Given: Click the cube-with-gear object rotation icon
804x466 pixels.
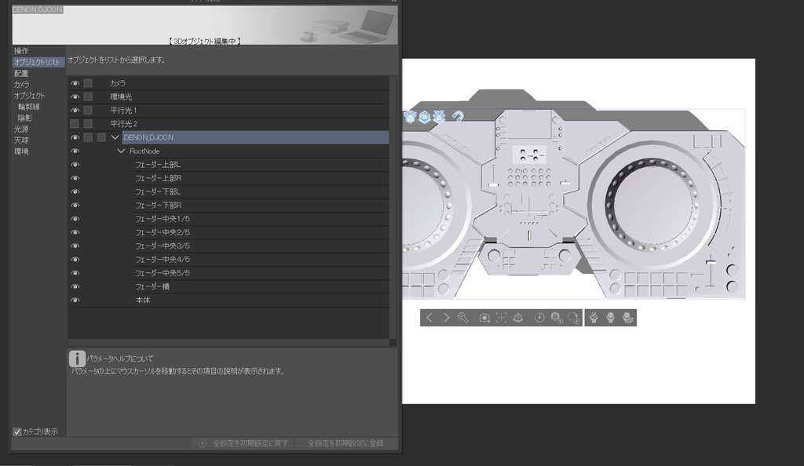Looking at the screenshot, I should (555, 318).
